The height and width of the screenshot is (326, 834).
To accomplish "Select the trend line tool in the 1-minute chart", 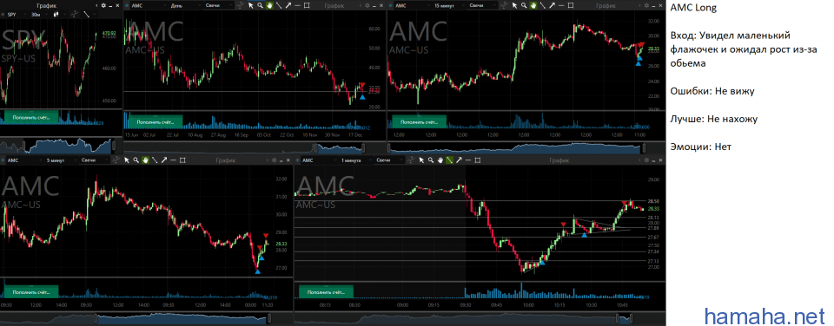I will tap(449, 160).
